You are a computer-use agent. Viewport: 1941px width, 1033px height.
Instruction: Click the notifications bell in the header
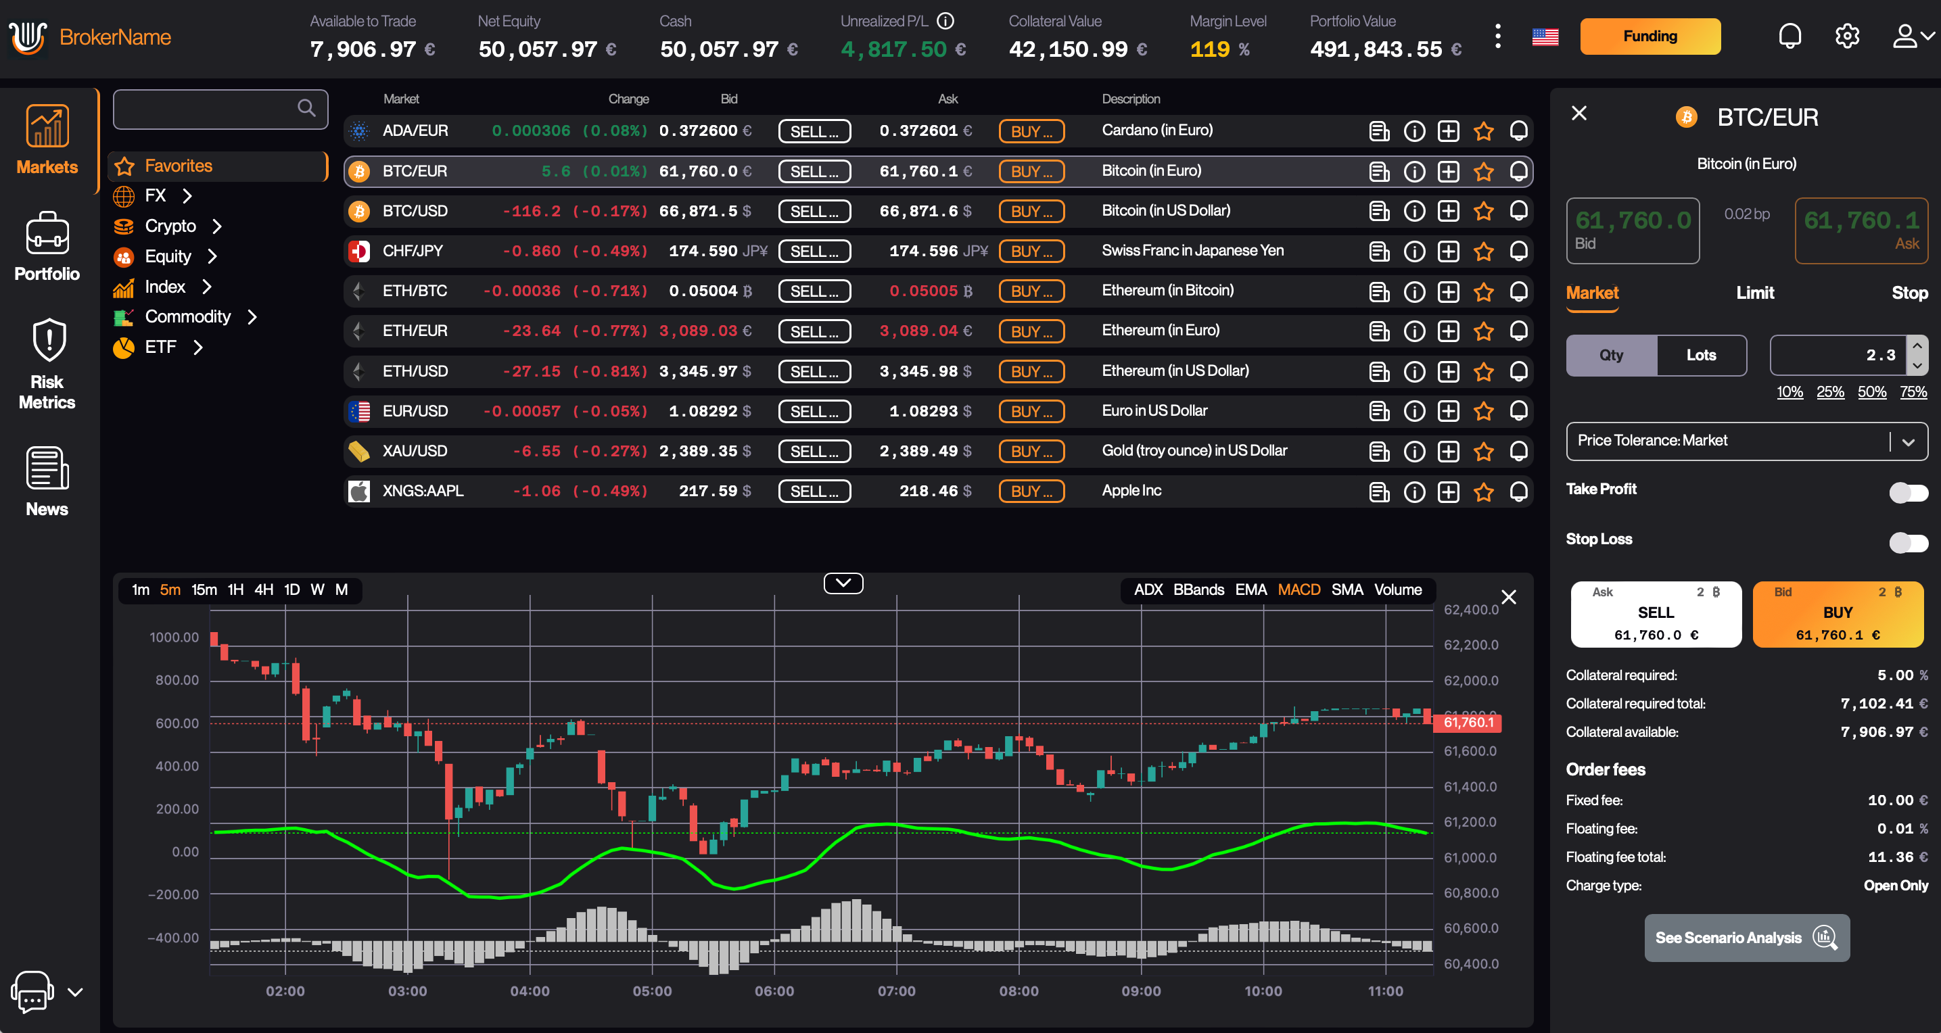coord(1790,36)
